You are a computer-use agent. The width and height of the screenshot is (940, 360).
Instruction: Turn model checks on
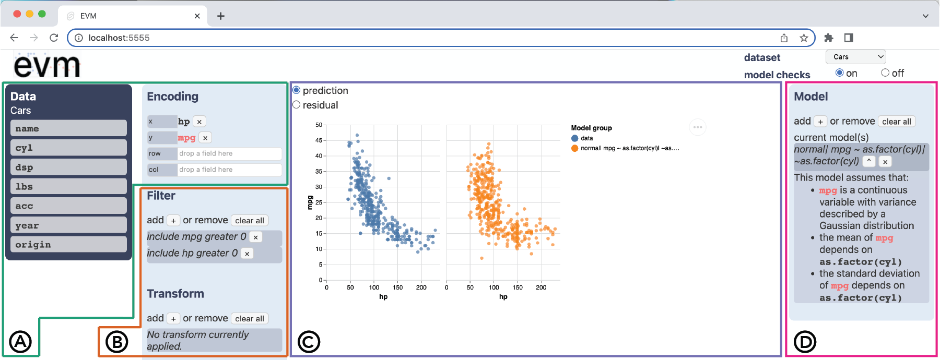[839, 73]
